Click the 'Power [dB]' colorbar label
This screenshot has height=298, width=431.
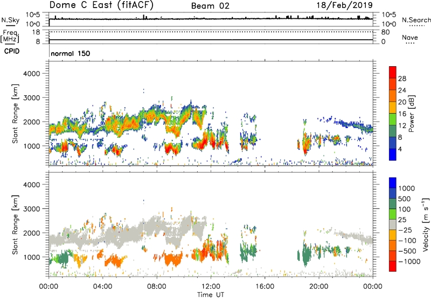pos(411,113)
